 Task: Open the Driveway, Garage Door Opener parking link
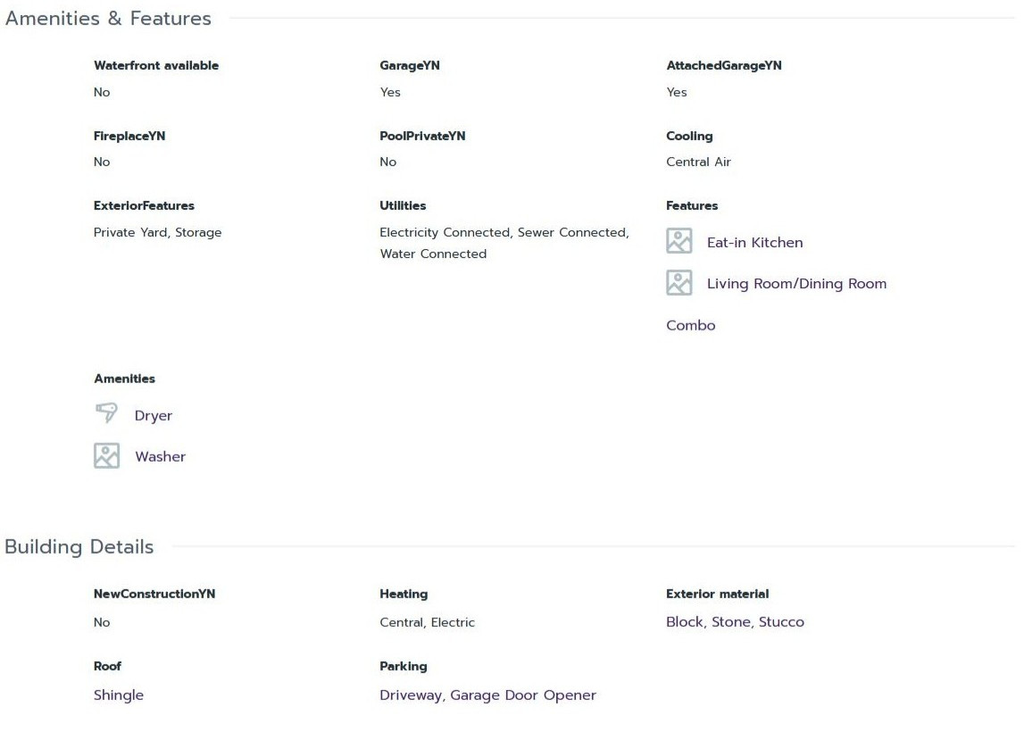tap(487, 695)
